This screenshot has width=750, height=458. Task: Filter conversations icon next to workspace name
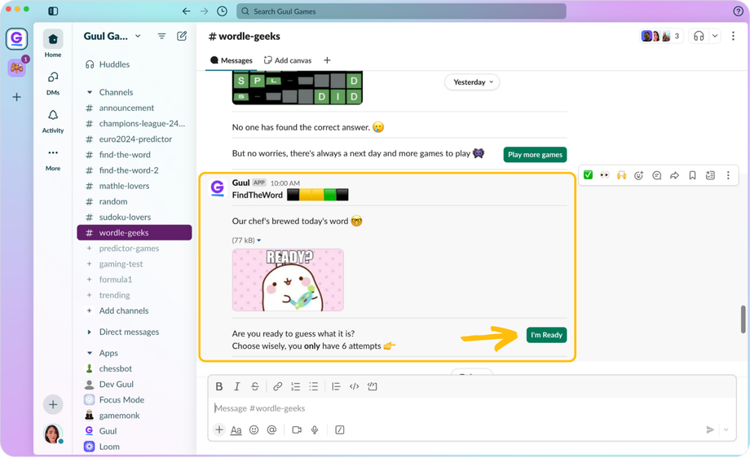click(161, 36)
